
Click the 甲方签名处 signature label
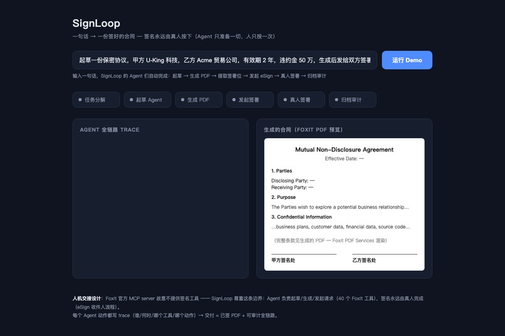[x=283, y=260]
